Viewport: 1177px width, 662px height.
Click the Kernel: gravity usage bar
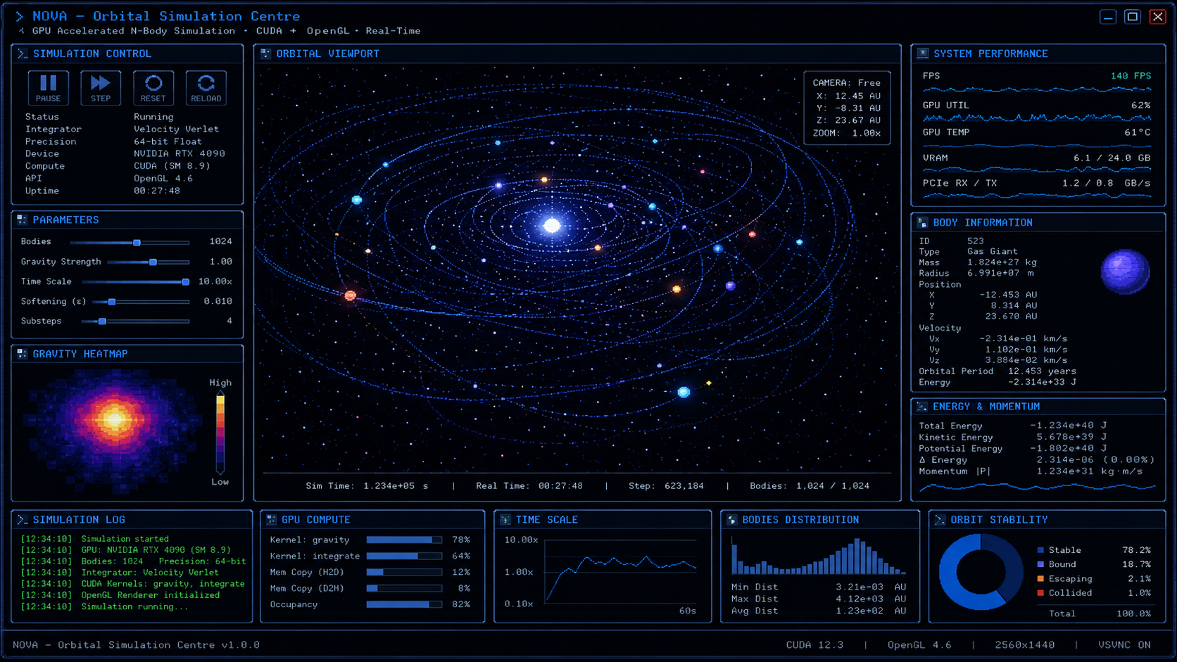(x=404, y=540)
